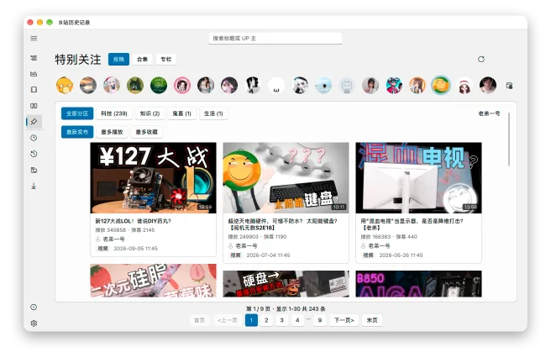Viewport: 551px width, 363px height.
Task: Filter by 鬼畜 (1) category
Action: (181, 113)
